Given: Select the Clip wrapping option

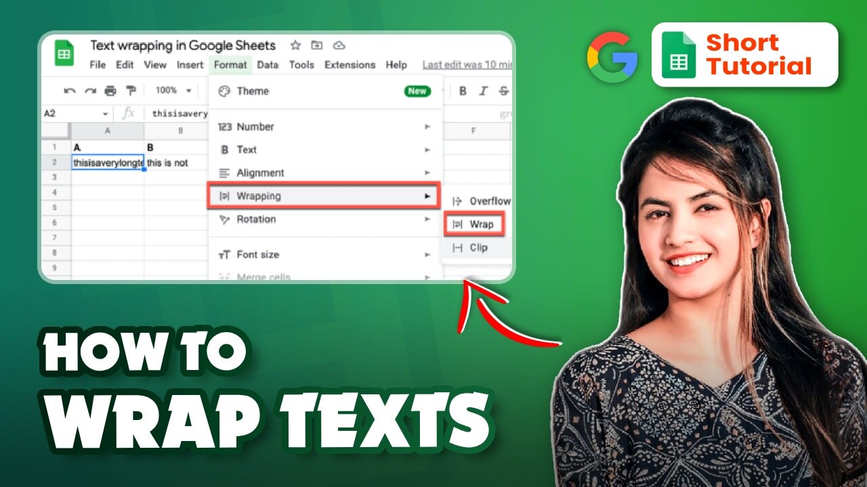Looking at the screenshot, I should click(477, 248).
